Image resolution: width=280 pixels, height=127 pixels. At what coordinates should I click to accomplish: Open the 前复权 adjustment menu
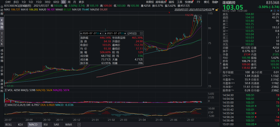point(150,2)
